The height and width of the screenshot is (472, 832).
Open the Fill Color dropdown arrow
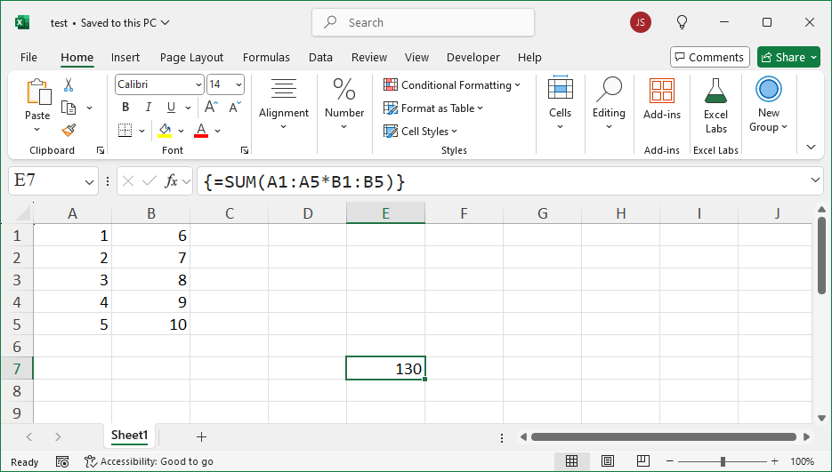(181, 131)
